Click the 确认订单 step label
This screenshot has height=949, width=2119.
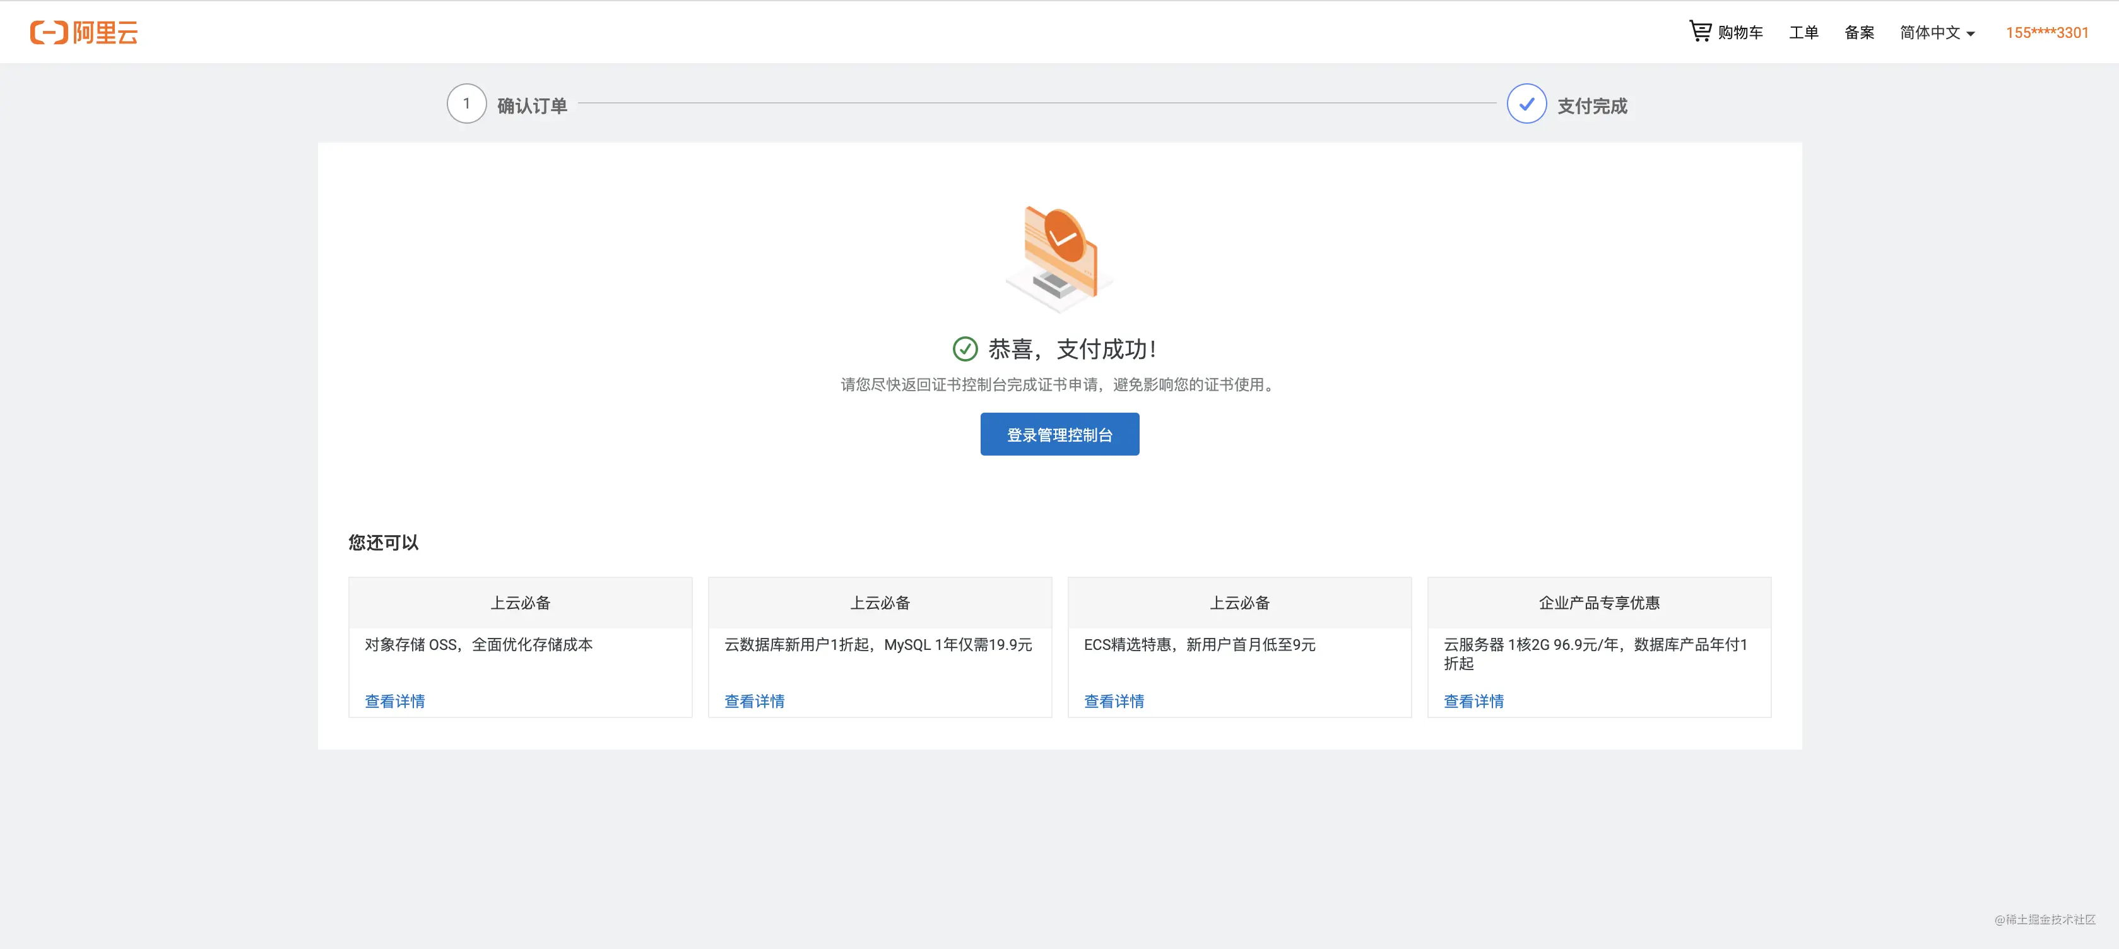[x=532, y=106]
